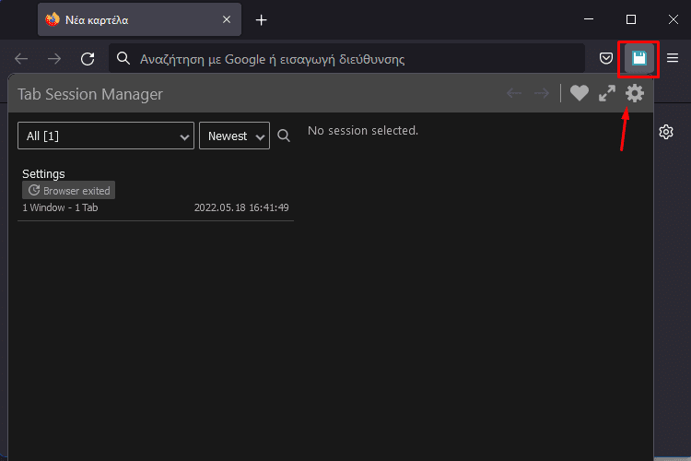Reload the current page

(x=88, y=59)
